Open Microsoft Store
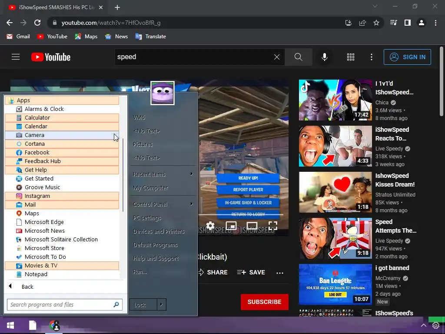Screen dimensions: 445x334 (62, 248)
